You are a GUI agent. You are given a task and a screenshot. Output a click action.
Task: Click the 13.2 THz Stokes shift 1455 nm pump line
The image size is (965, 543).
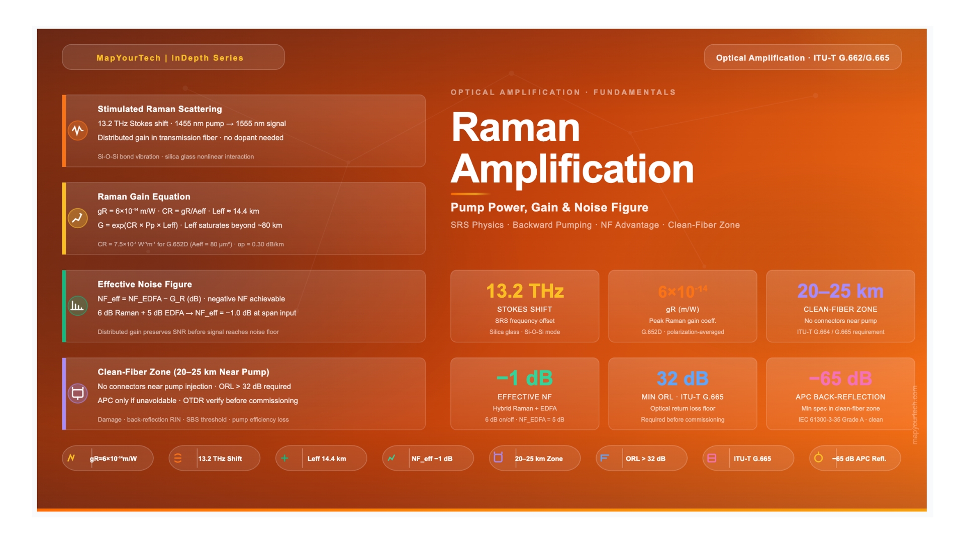191,124
